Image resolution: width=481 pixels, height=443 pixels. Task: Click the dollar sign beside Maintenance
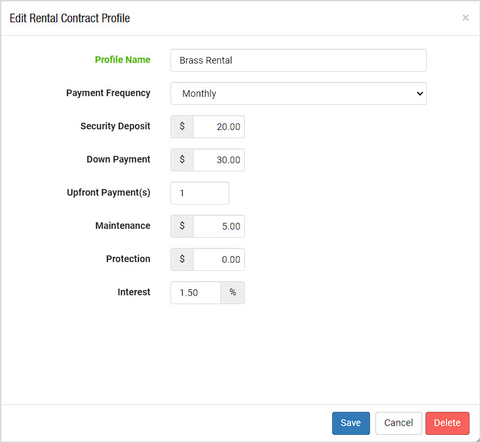[x=182, y=226]
